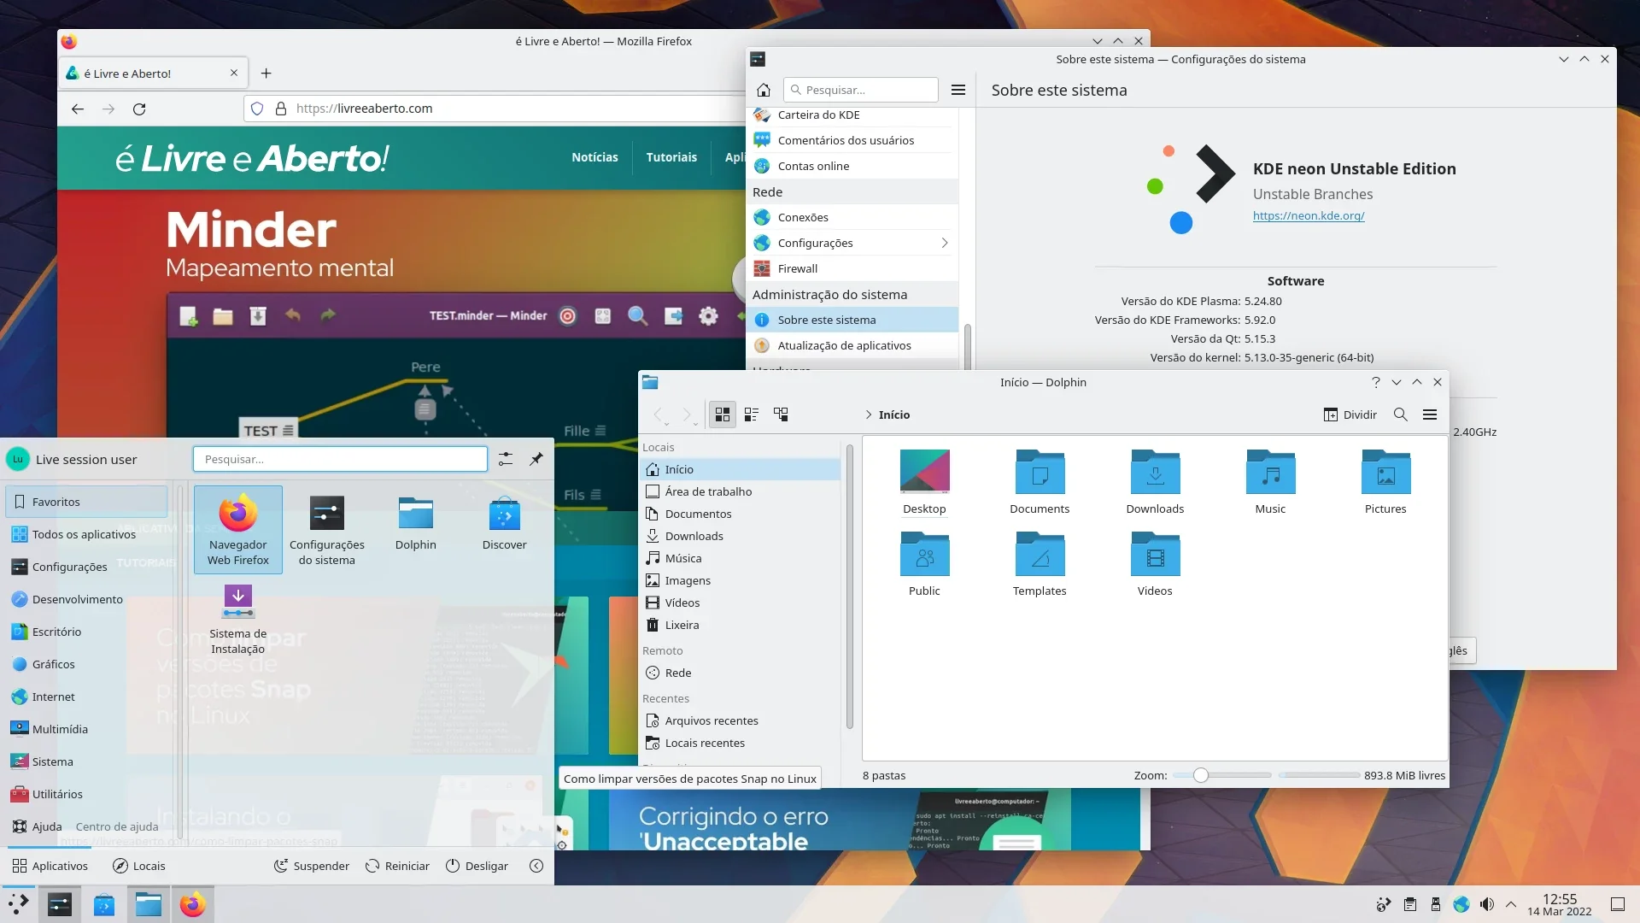Open the volume icon in system tray

(1487, 904)
